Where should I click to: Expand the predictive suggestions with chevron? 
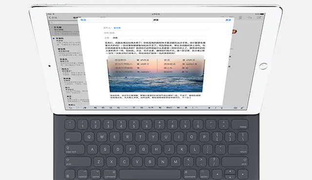196,108
